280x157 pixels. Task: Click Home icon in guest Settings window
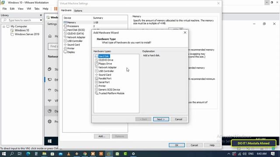[50, 36]
